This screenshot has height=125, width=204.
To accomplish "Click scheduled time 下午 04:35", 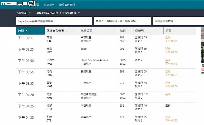I will click(26, 118).
